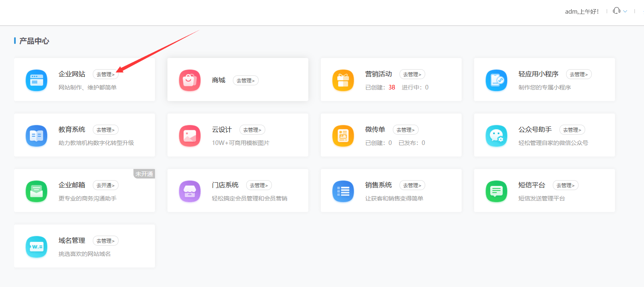Click the 未开通 badge on 企业邮箱

(144, 174)
